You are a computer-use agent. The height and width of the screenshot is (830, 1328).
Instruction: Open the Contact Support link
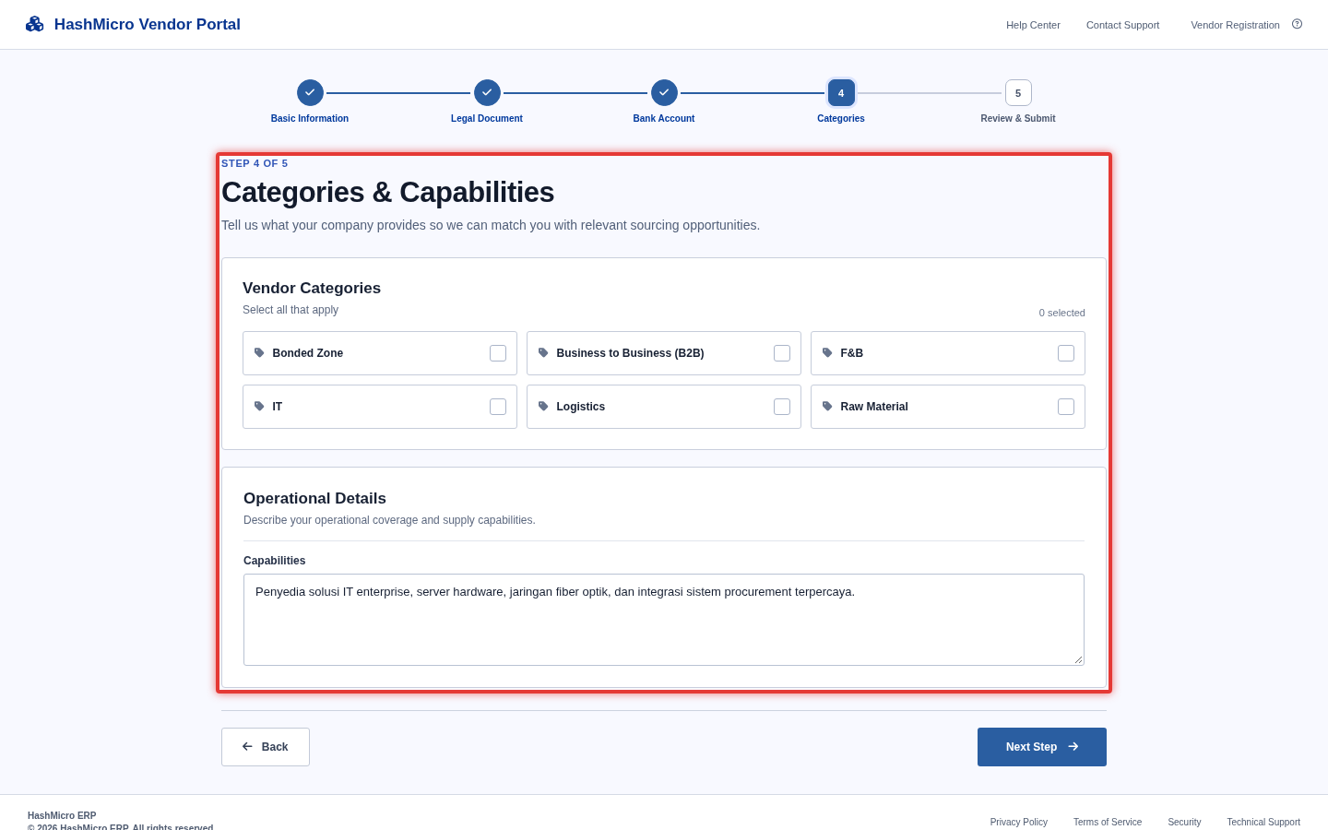[x=1122, y=25]
